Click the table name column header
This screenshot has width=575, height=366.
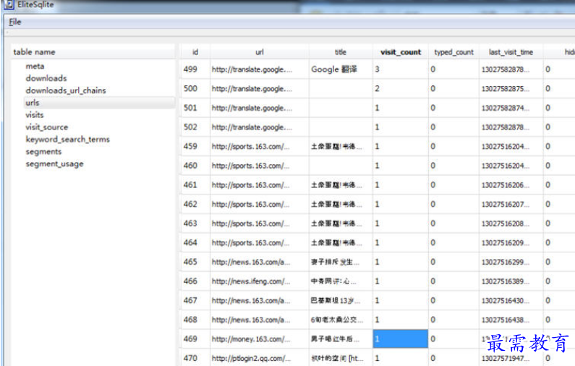point(93,51)
